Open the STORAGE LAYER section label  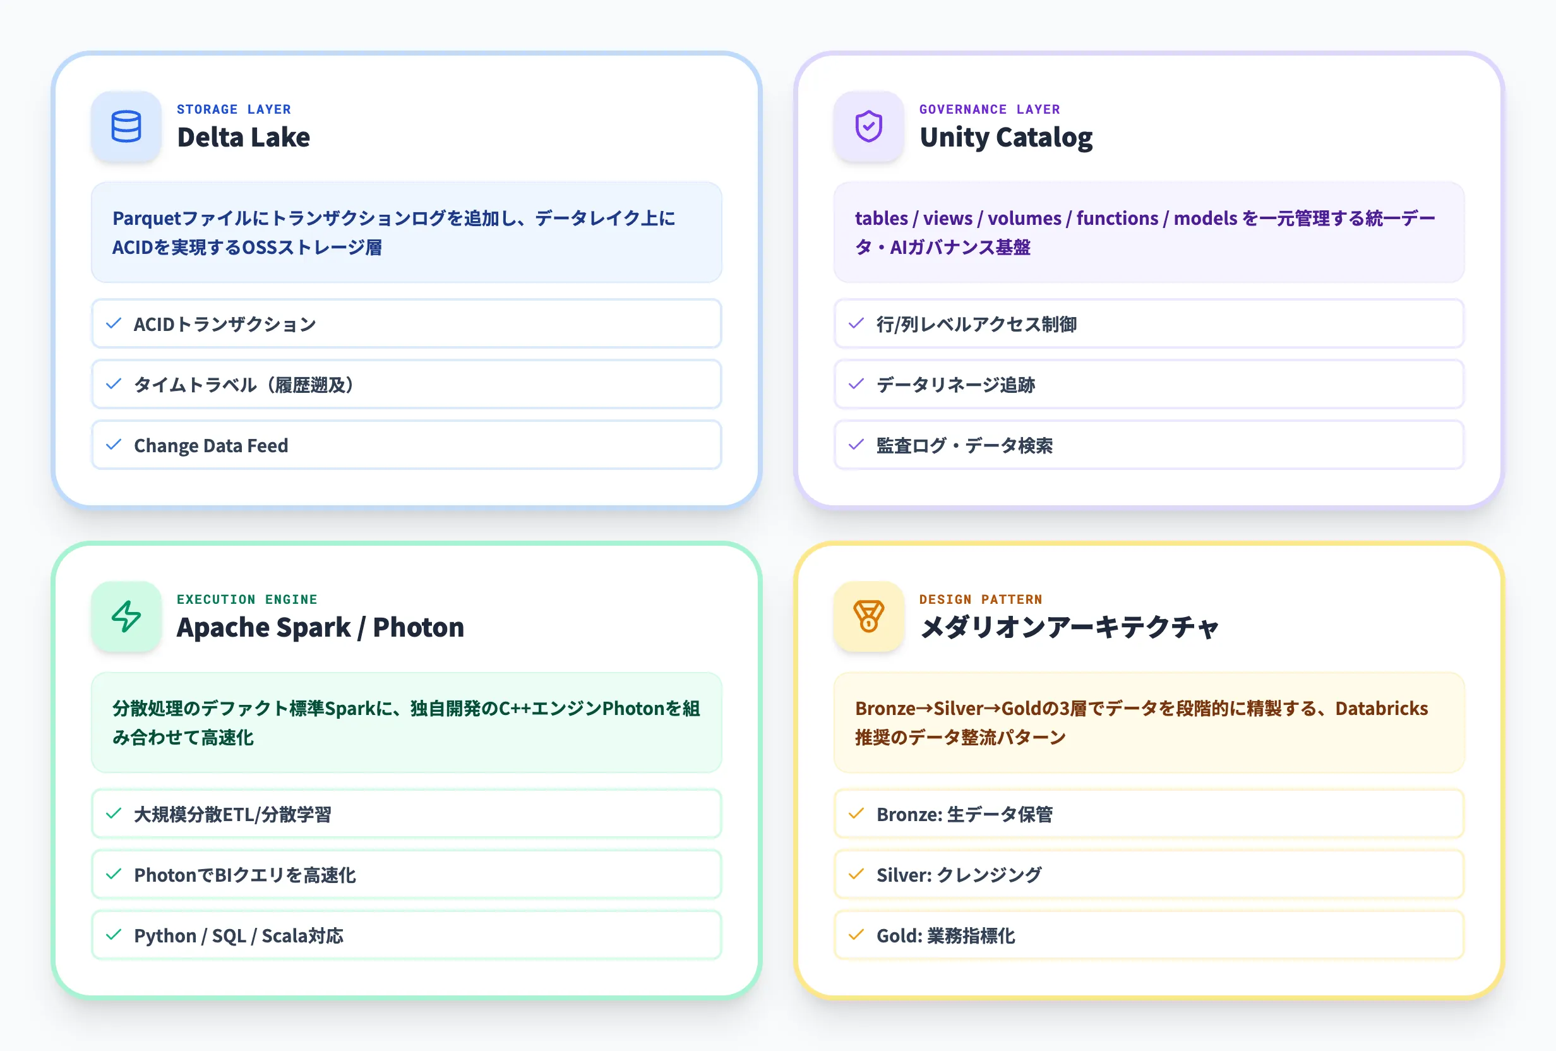point(234,109)
